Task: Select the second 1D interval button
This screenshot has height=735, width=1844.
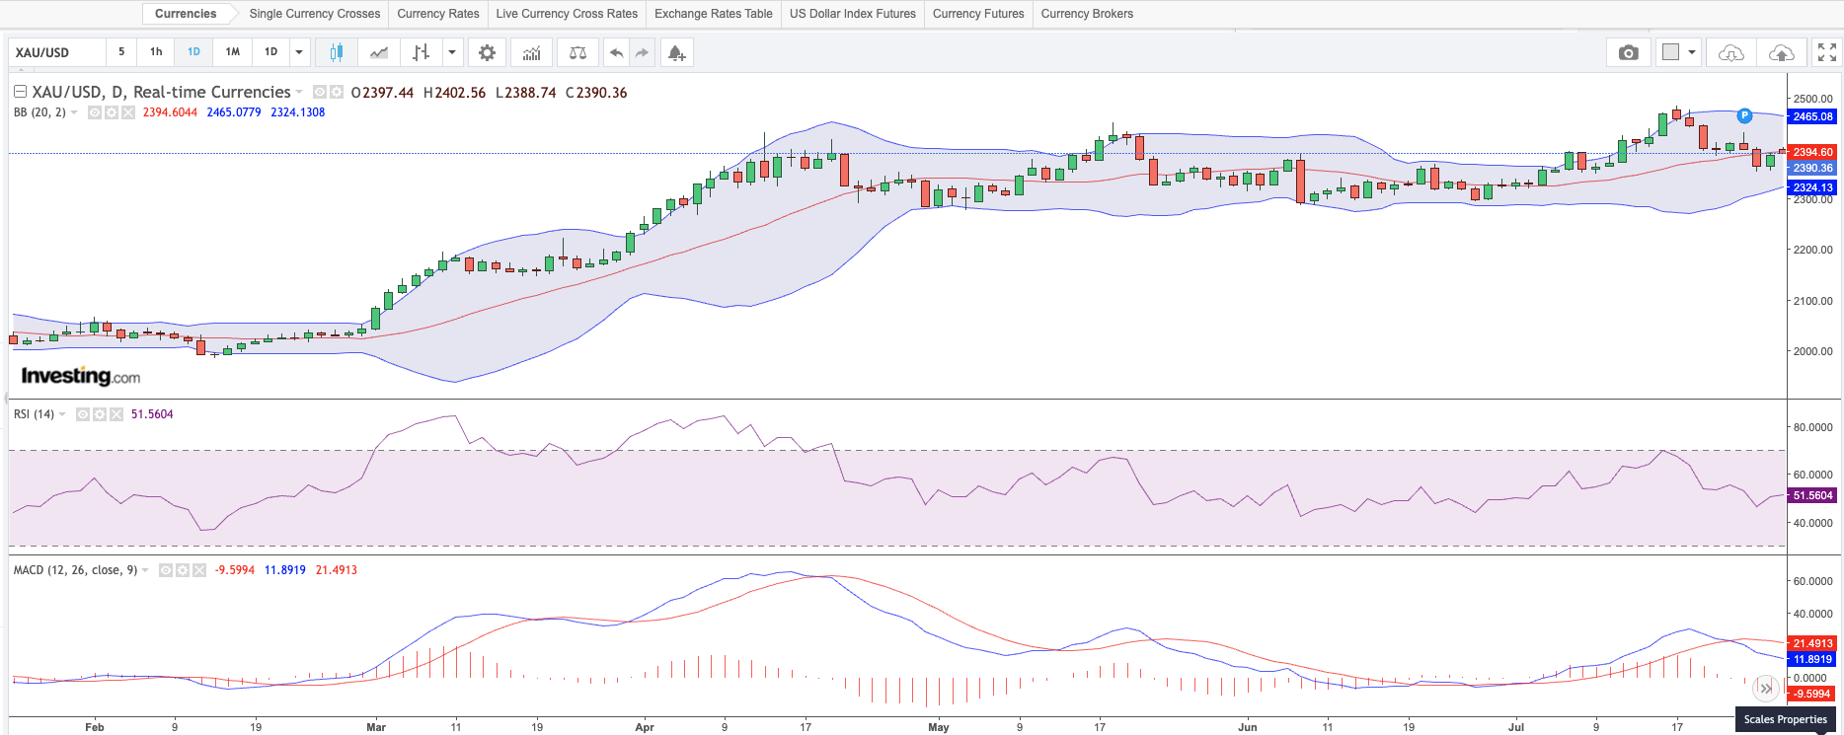Action: tap(270, 52)
